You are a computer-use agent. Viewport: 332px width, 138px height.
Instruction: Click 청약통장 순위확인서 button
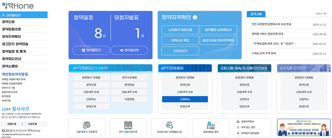218,30
